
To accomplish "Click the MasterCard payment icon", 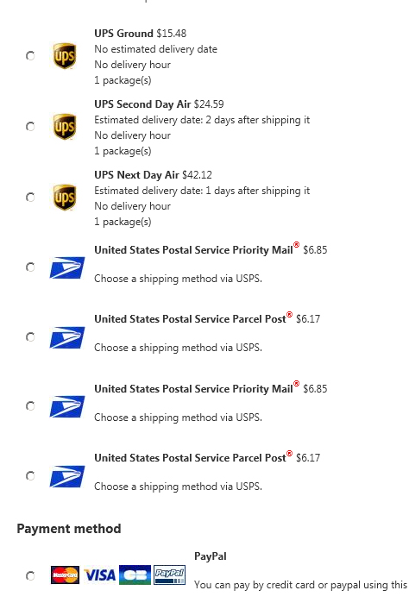I will [x=65, y=575].
